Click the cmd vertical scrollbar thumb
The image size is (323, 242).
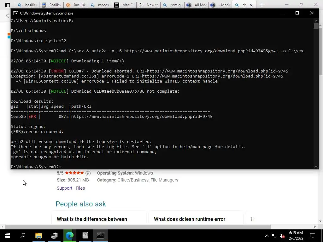(x=316, y=26)
